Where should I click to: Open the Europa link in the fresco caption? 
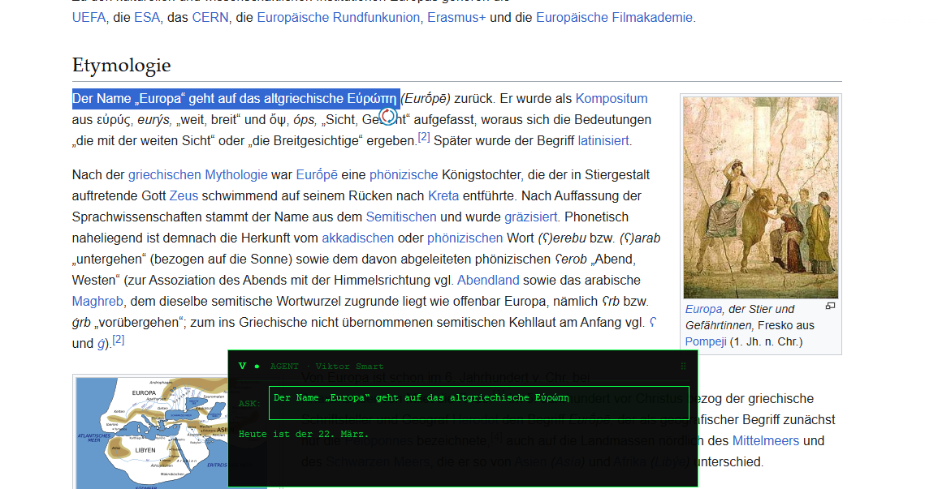(x=703, y=309)
